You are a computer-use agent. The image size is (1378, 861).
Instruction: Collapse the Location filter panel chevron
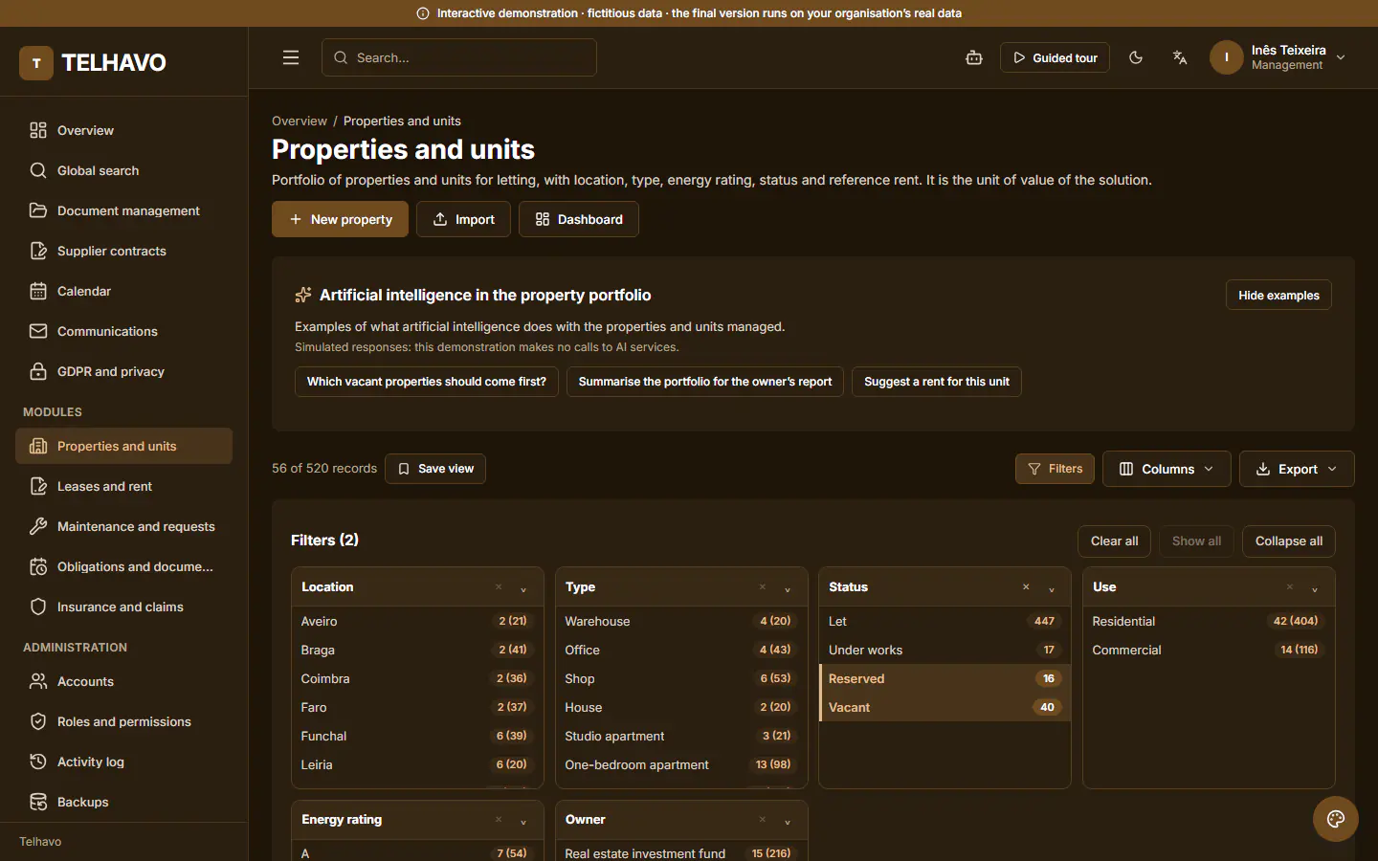tap(523, 588)
